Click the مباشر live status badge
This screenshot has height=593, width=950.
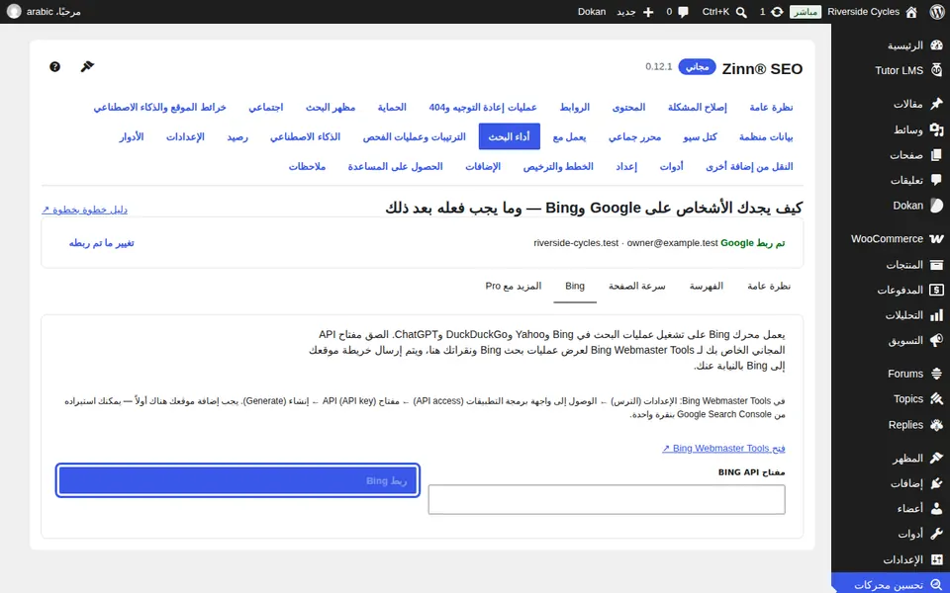806,12
